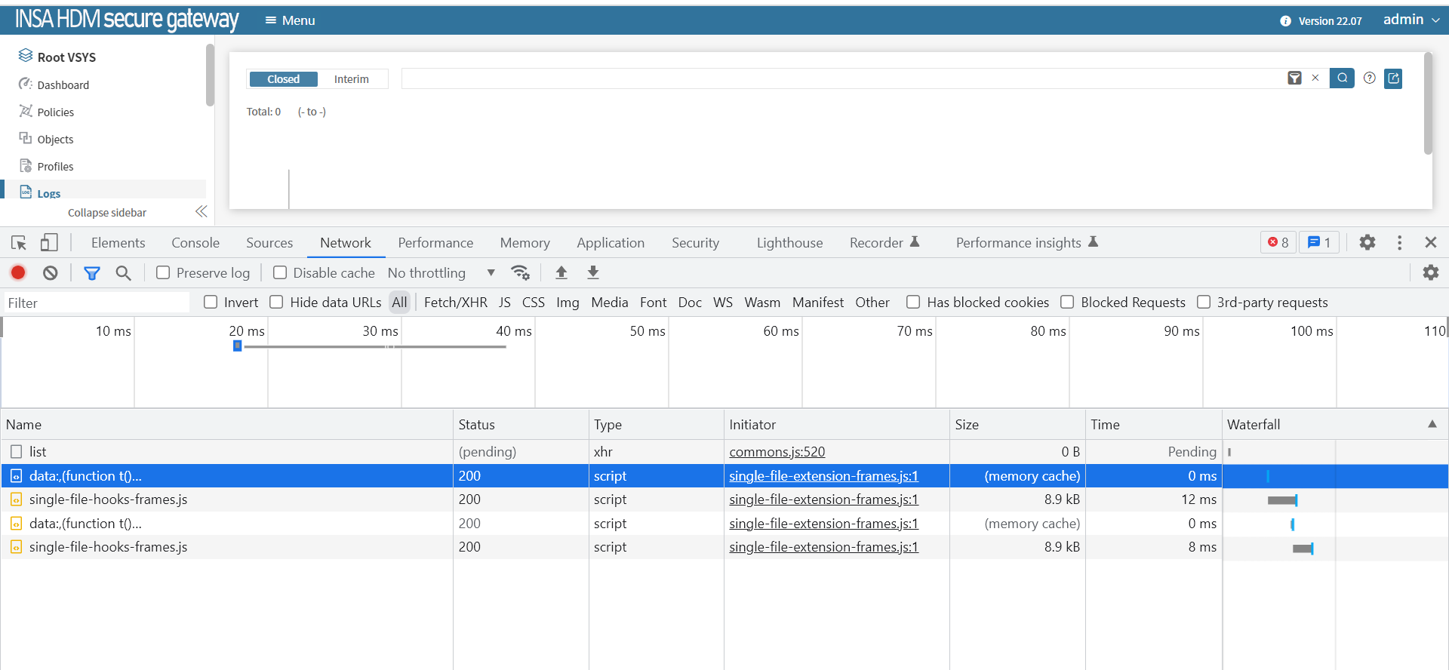Switch to the Console tab
The width and height of the screenshot is (1449, 670).
pos(195,242)
